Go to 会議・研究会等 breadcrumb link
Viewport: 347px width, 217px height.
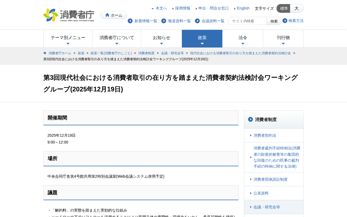(172, 53)
